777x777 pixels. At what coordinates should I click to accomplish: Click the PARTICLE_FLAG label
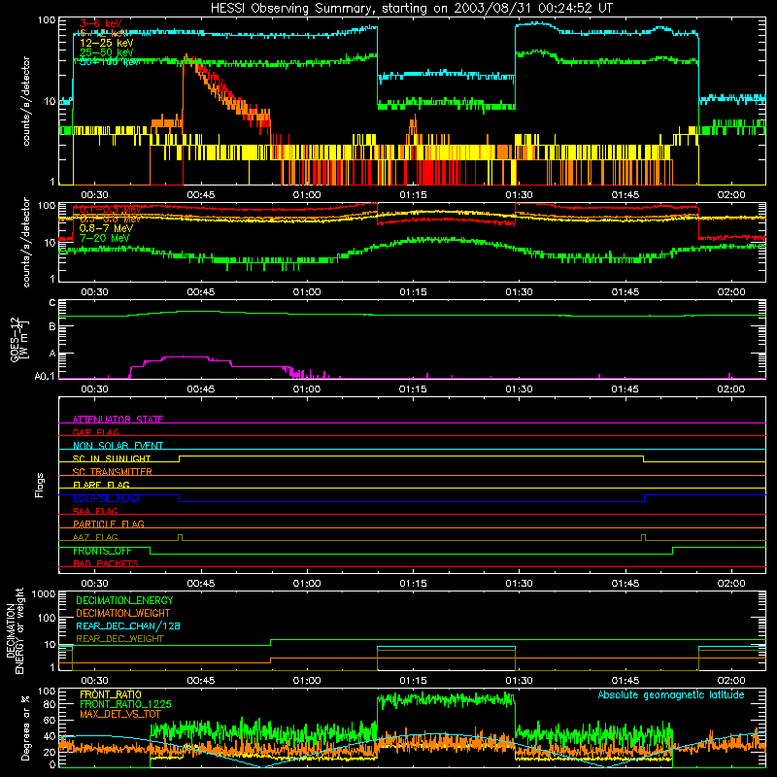[x=109, y=524]
